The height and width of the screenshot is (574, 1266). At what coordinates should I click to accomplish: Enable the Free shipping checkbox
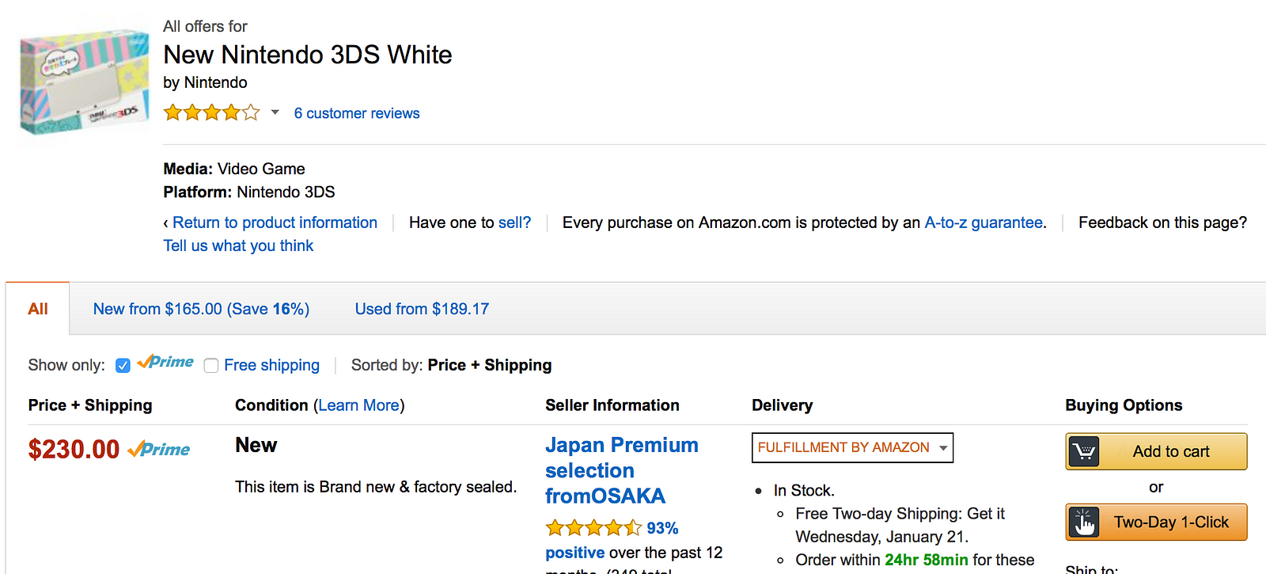(211, 366)
